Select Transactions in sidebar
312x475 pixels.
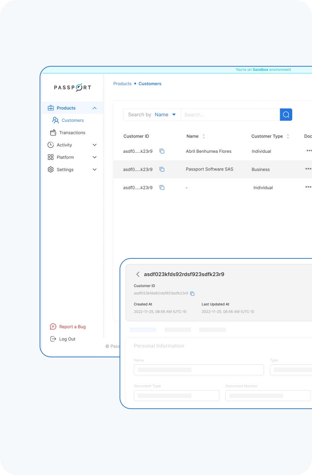(72, 133)
